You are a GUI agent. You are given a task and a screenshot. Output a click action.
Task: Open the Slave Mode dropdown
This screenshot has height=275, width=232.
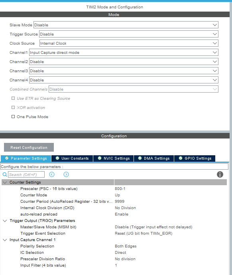point(126,25)
